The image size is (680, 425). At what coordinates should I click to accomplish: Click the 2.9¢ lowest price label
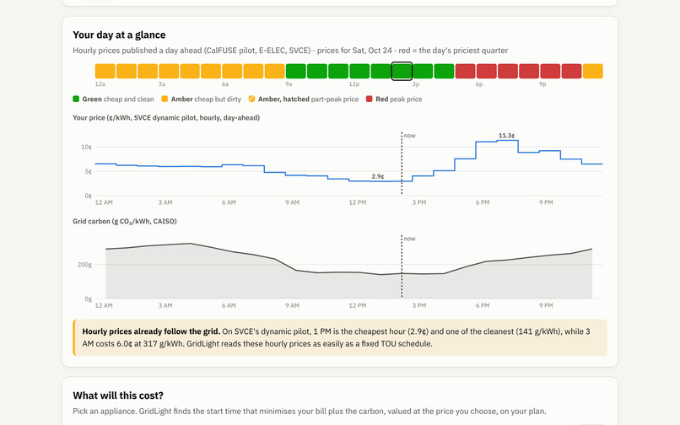click(378, 176)
